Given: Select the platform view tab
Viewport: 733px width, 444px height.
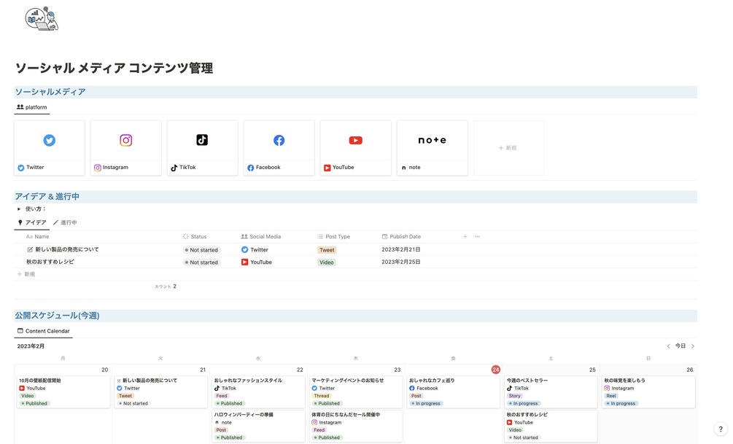Looking at the screenshot, I should click(x=32, y=107).
